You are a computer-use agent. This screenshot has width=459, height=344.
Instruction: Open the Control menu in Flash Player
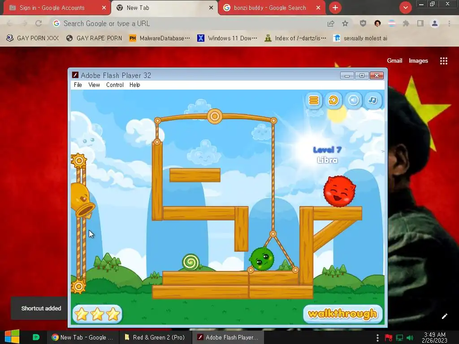tap(115, 85)
